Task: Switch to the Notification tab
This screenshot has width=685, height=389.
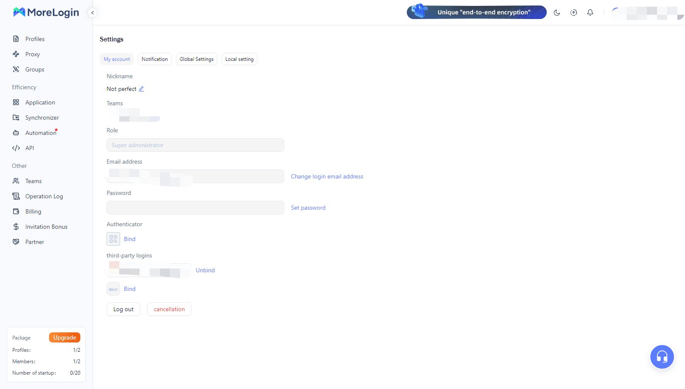Action: click(154, 59)
